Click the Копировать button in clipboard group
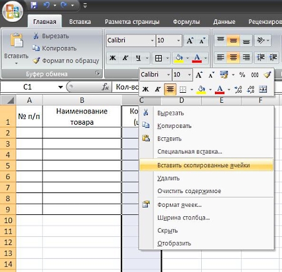 55,48
